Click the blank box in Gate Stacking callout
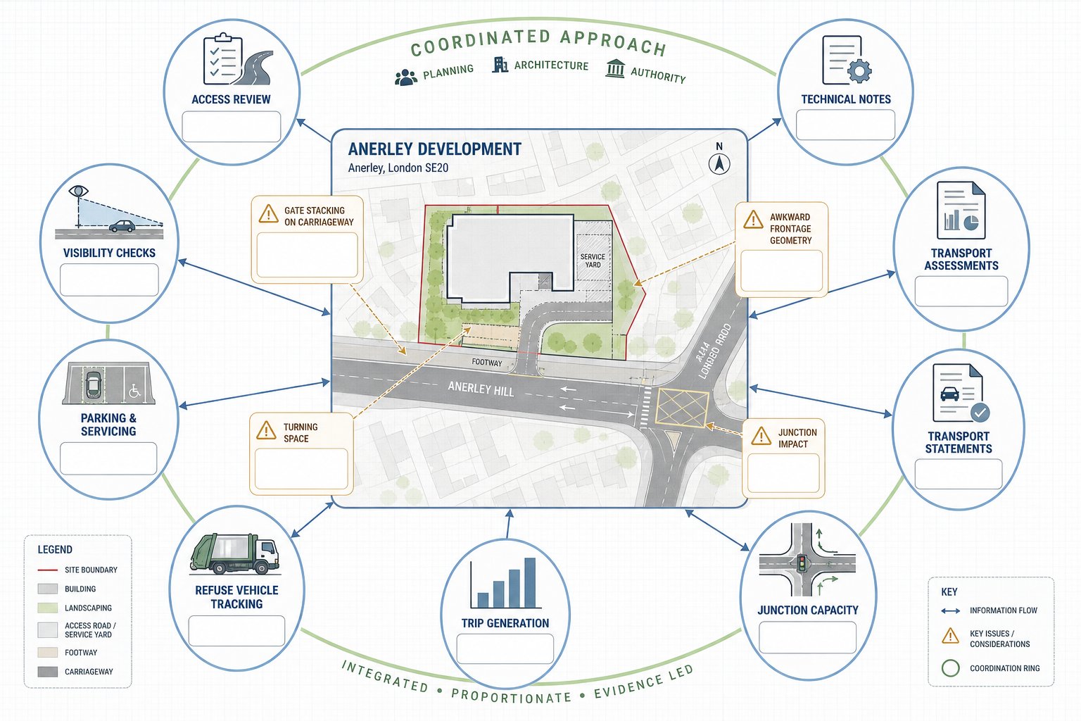This screenshot has height=721, width=1081. pyautogui.click(x=307, y=255)
